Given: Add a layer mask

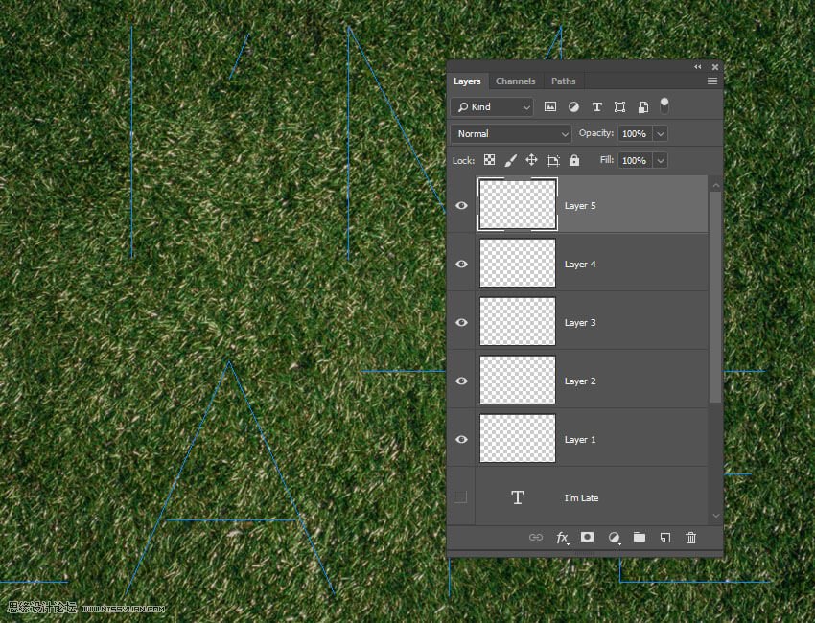Looking at the screenshot, I should pos(588,538).
